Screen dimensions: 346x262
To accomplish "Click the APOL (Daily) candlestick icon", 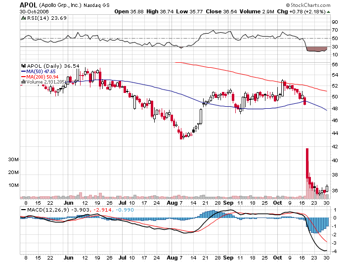I will click(x=23, y=66).
